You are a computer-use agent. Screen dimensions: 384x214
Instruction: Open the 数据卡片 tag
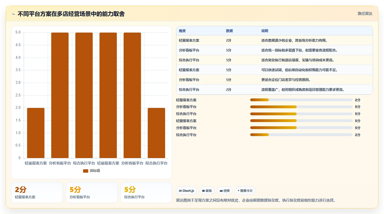[x=245, y=191]
